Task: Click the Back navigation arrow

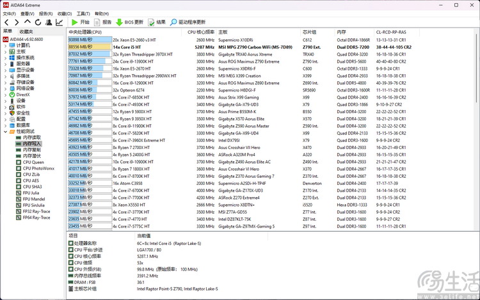Action: pos(7,22)
